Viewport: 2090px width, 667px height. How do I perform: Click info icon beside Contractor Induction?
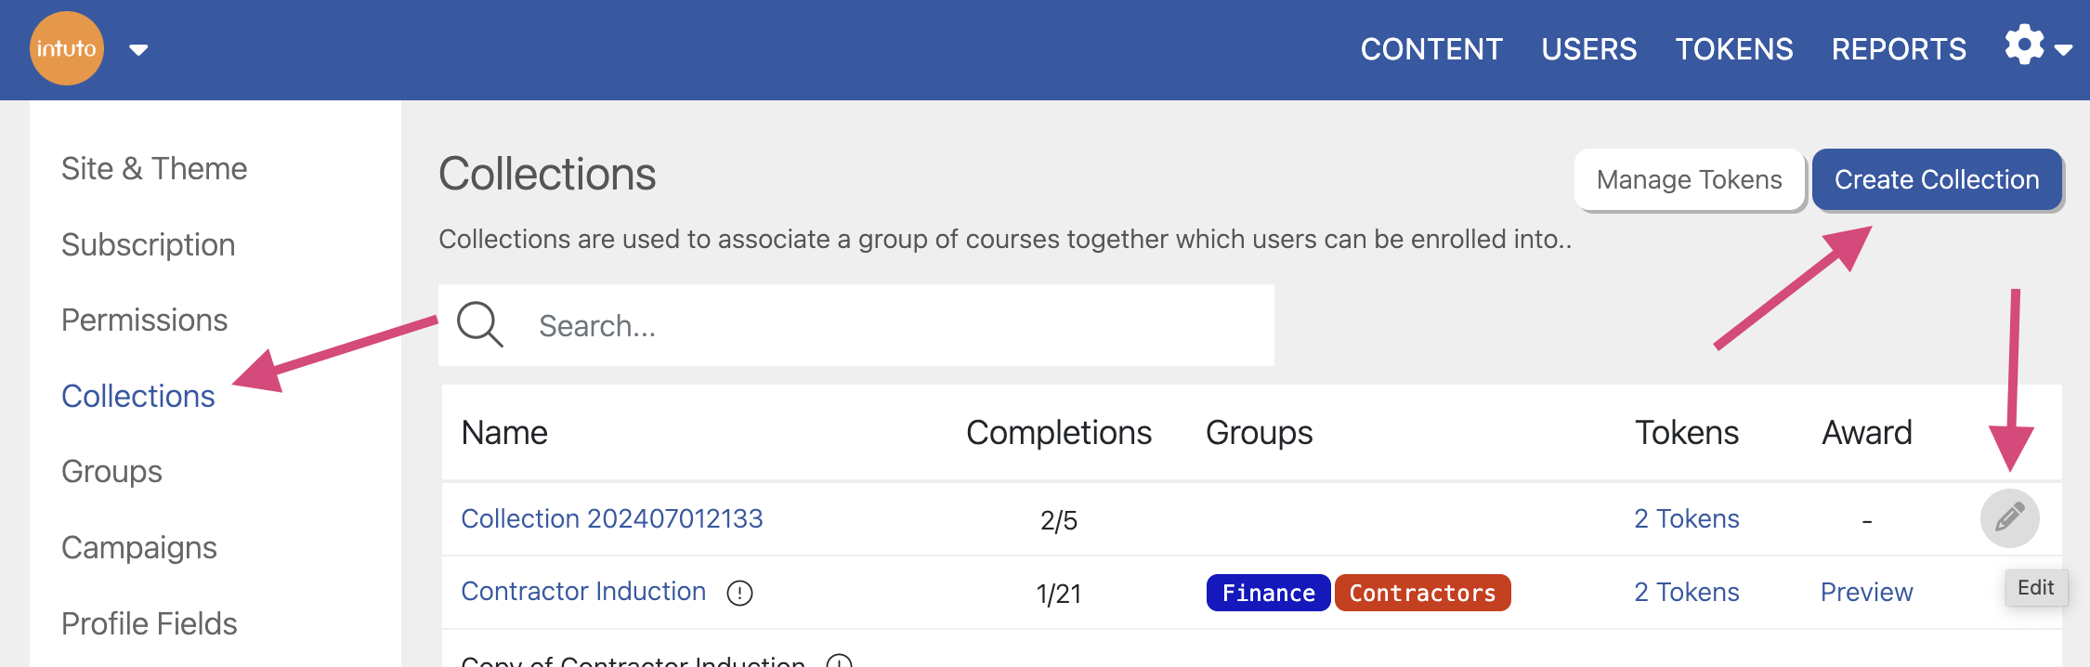[739, 593]
